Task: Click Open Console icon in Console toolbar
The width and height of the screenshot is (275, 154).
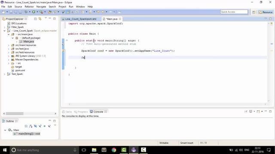Action: [x=258, y=111]
